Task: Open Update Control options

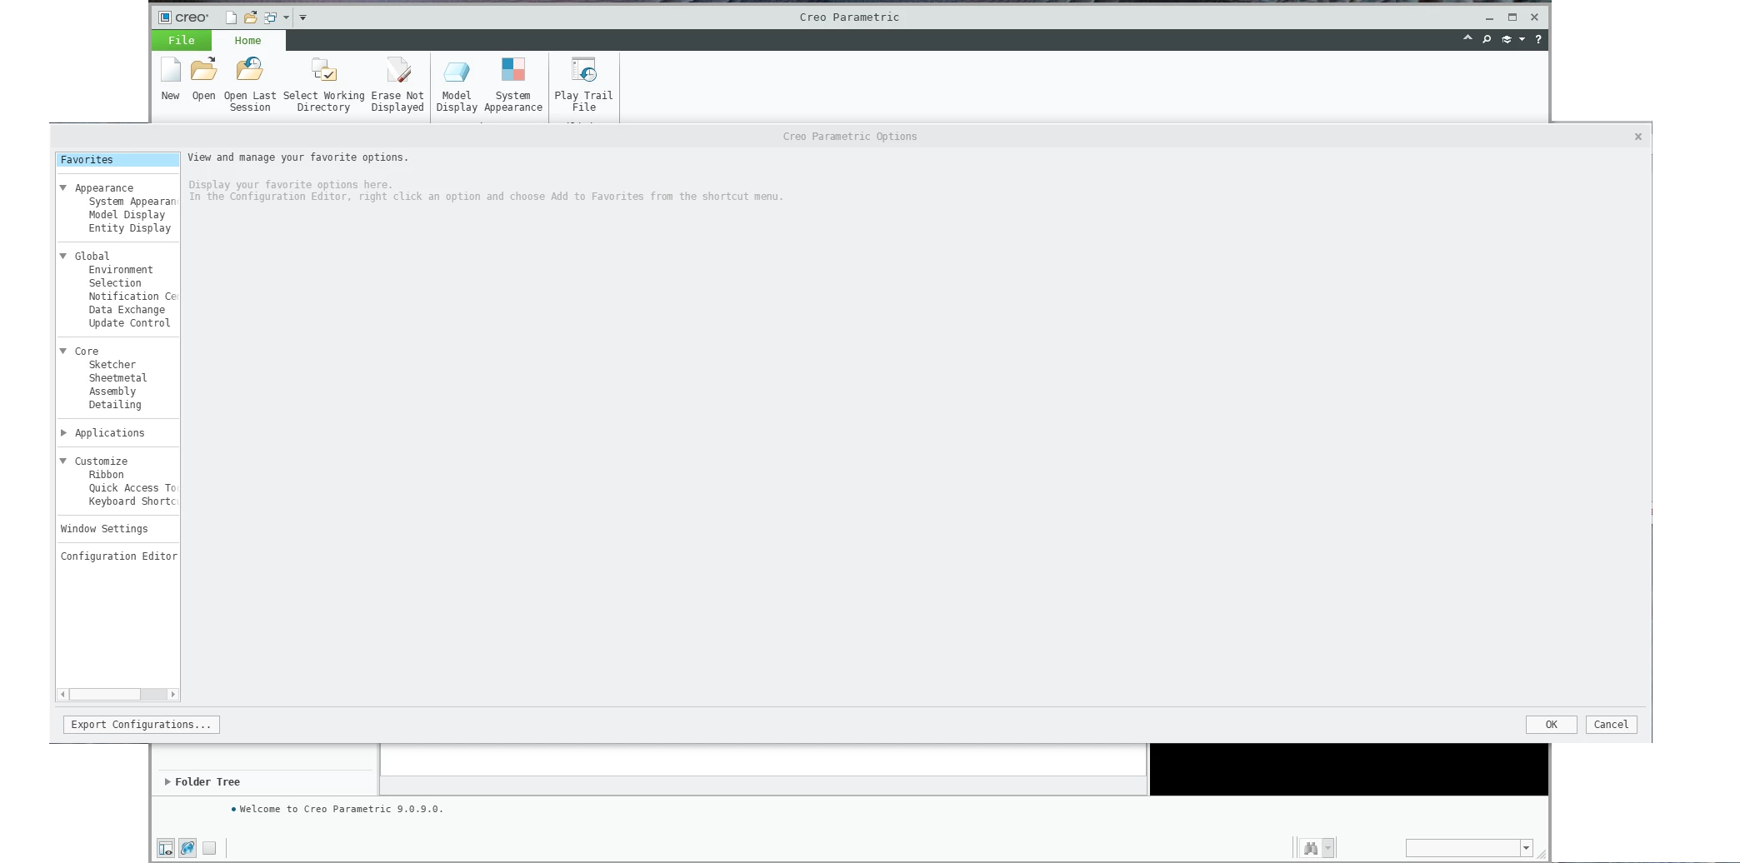Action: [x=129, y=323]
